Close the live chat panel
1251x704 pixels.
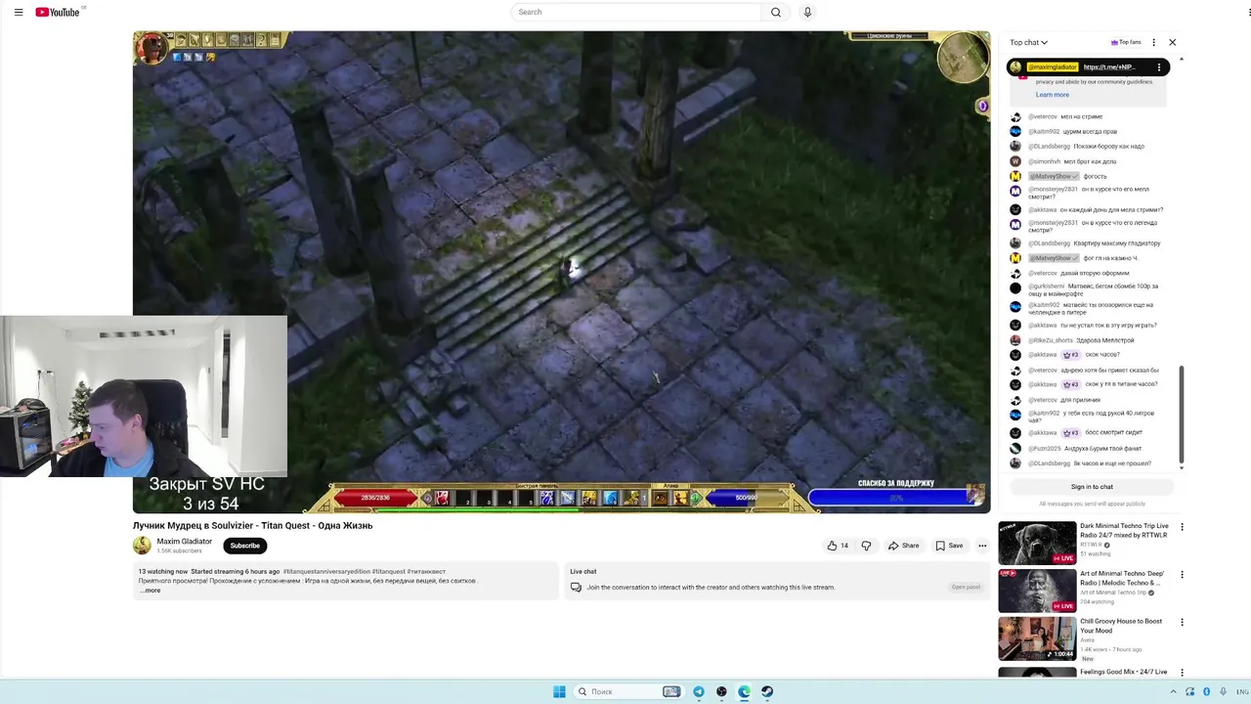(x=1173, y=42)
